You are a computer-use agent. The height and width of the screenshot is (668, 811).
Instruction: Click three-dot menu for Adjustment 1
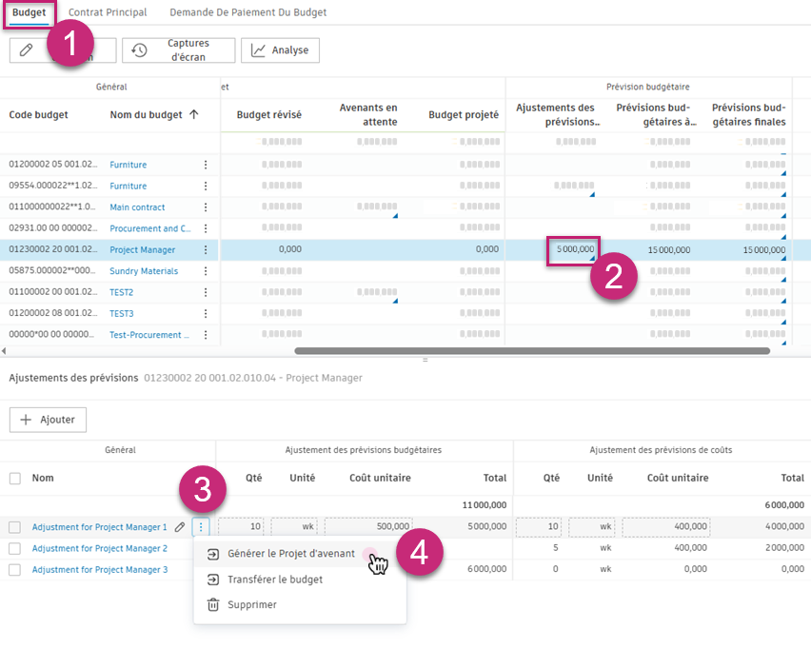[201, 527]
